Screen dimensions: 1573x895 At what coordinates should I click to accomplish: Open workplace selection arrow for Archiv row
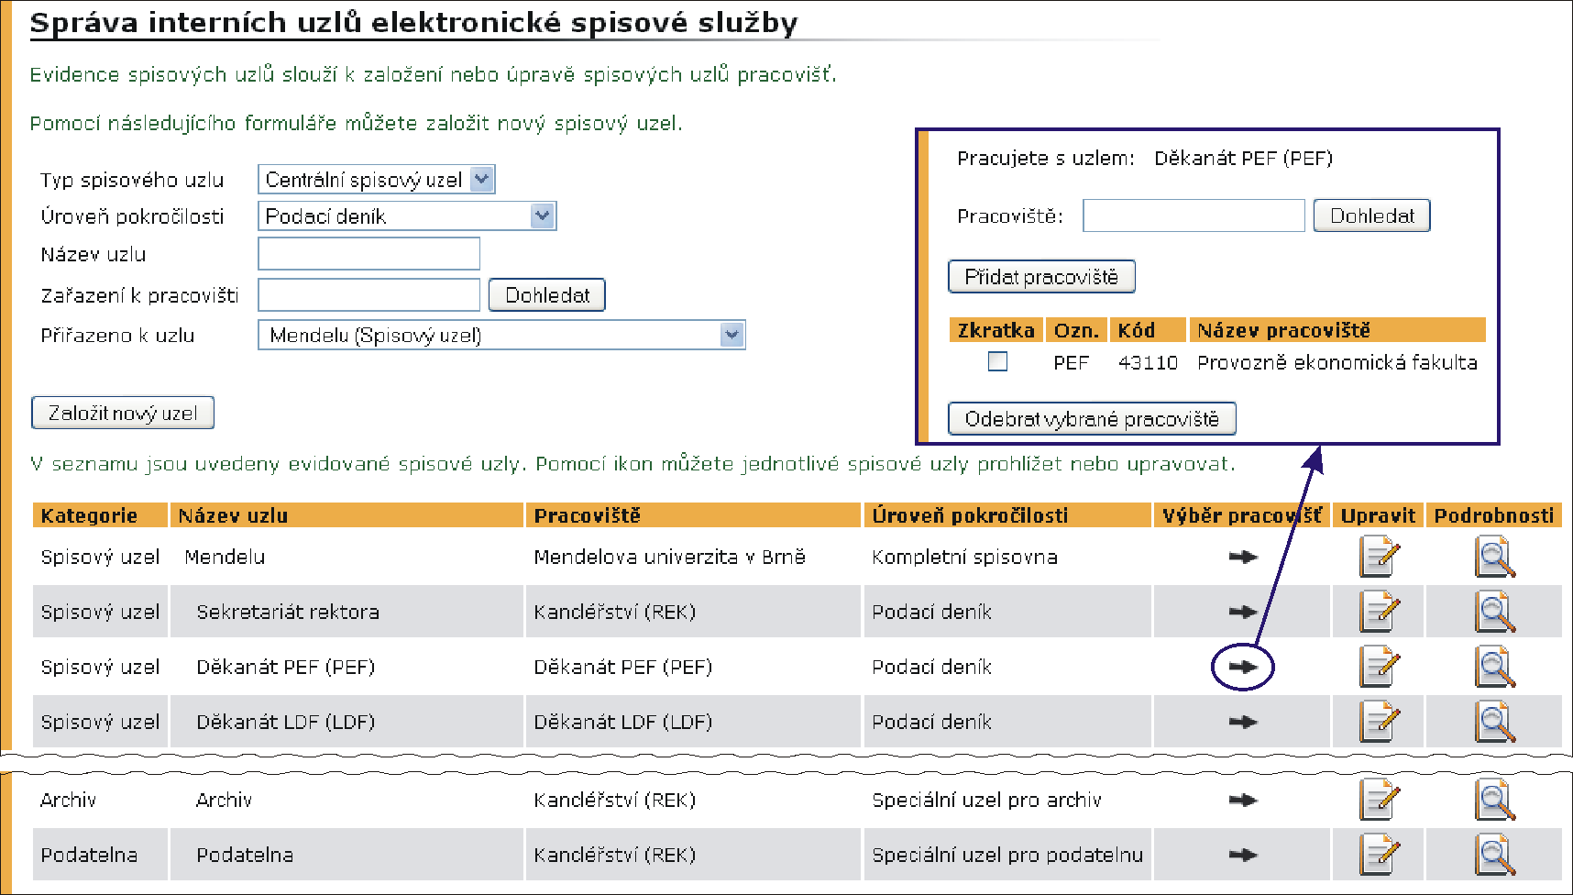point(1243,800)
